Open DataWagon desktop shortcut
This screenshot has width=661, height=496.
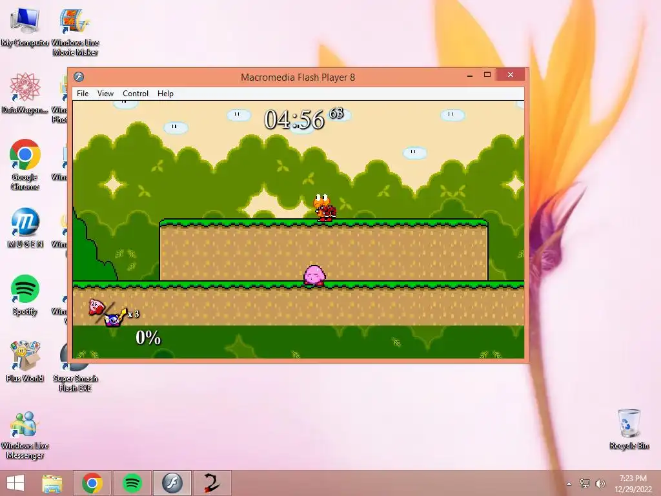(25, 93)
